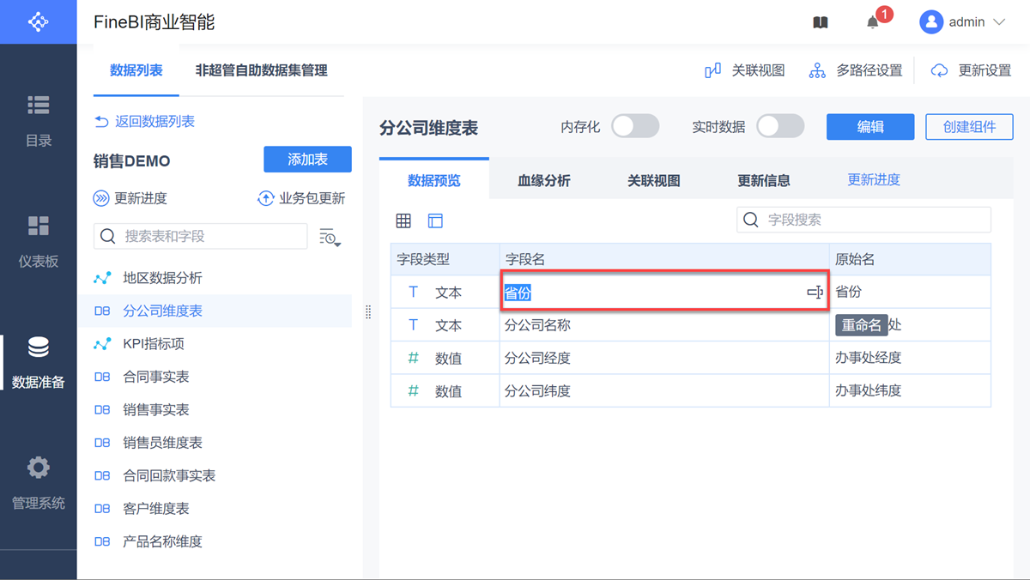Image resolution: width=1030 pixels, height=580 pixels.
Task: Open the table filter dropdown icon
Action: pos(330,237)
